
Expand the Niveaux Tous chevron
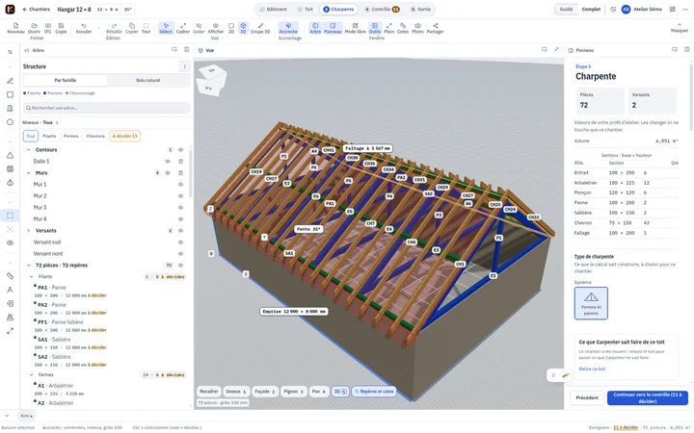click(x=57, y=122)
